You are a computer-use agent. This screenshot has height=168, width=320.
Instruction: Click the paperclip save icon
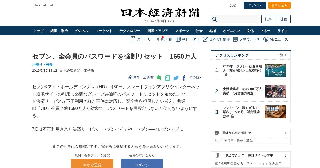(130, 77)
